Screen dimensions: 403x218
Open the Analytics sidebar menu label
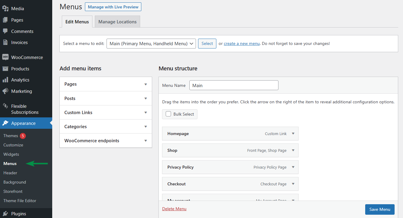20,80
